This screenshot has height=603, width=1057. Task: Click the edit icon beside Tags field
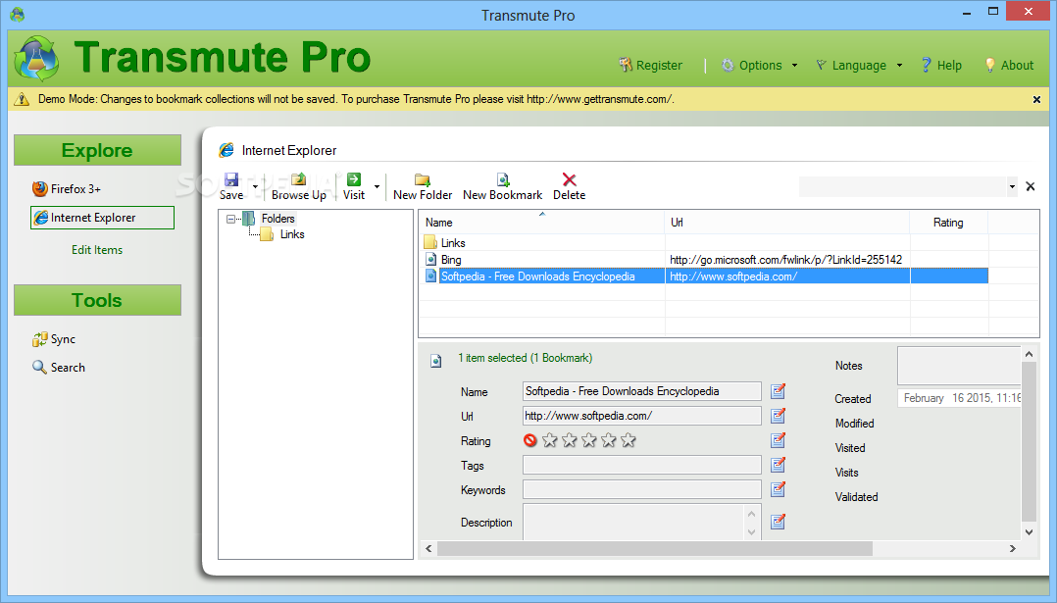[778, 464]
